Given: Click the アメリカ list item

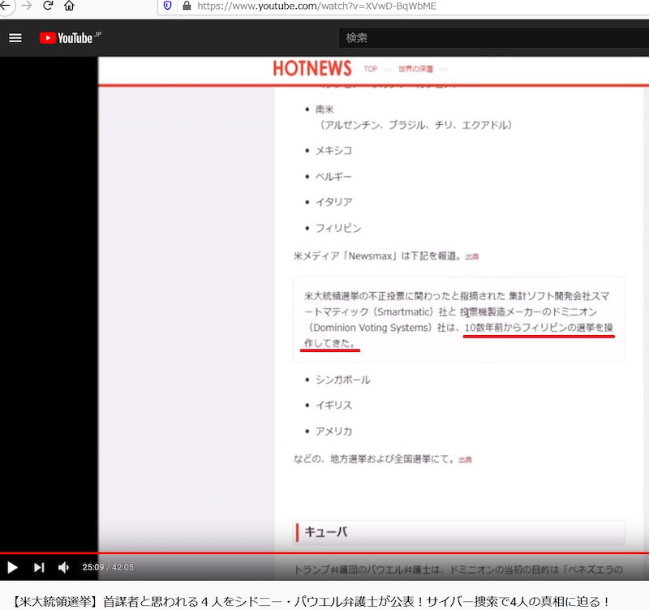Looking at the screenshot, I should (x=333, y=432).
